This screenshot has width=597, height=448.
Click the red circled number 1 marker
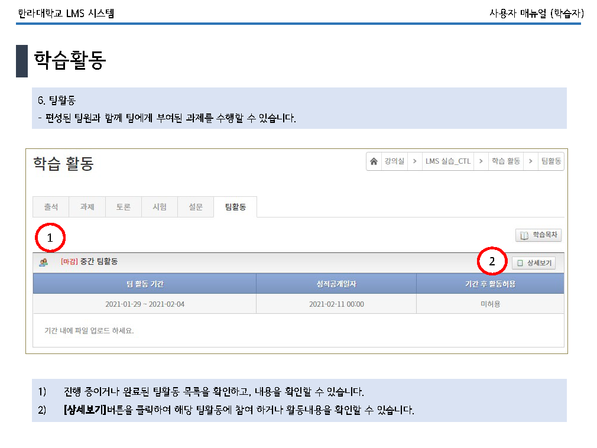(50, 238)
